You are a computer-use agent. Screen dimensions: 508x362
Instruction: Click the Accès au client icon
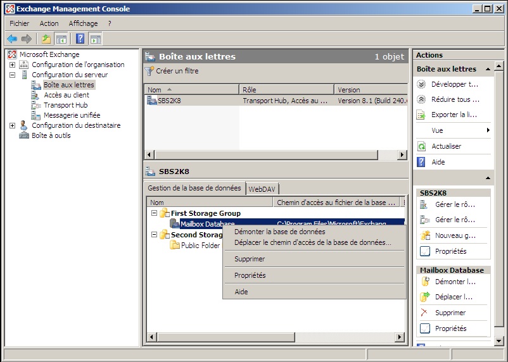[x=35, y=95]
